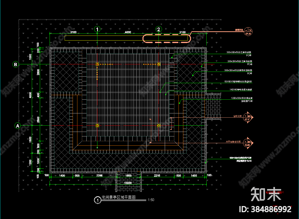Click grid axis bubble 2 at top
This screenshot has width=299, height=219.
pyautogui.click(x=159, y=29)
